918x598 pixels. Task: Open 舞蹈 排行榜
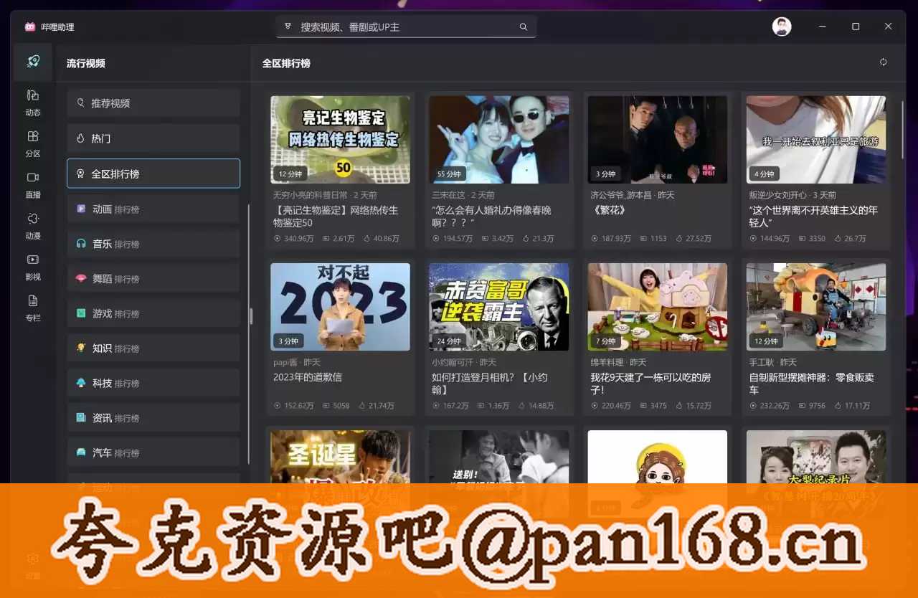click(x=153, y=279)
